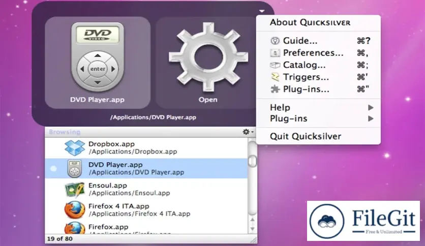Select Triggers… menu entry
Screen dimensions: 425x246
point(318,77)
